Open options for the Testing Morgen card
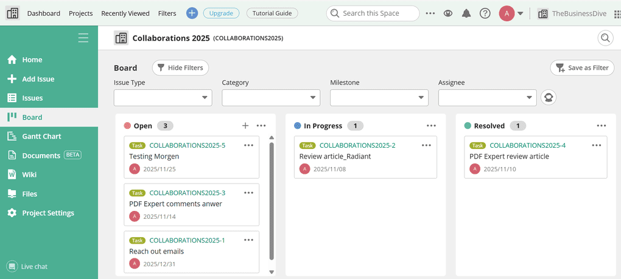 click(249, 145)
